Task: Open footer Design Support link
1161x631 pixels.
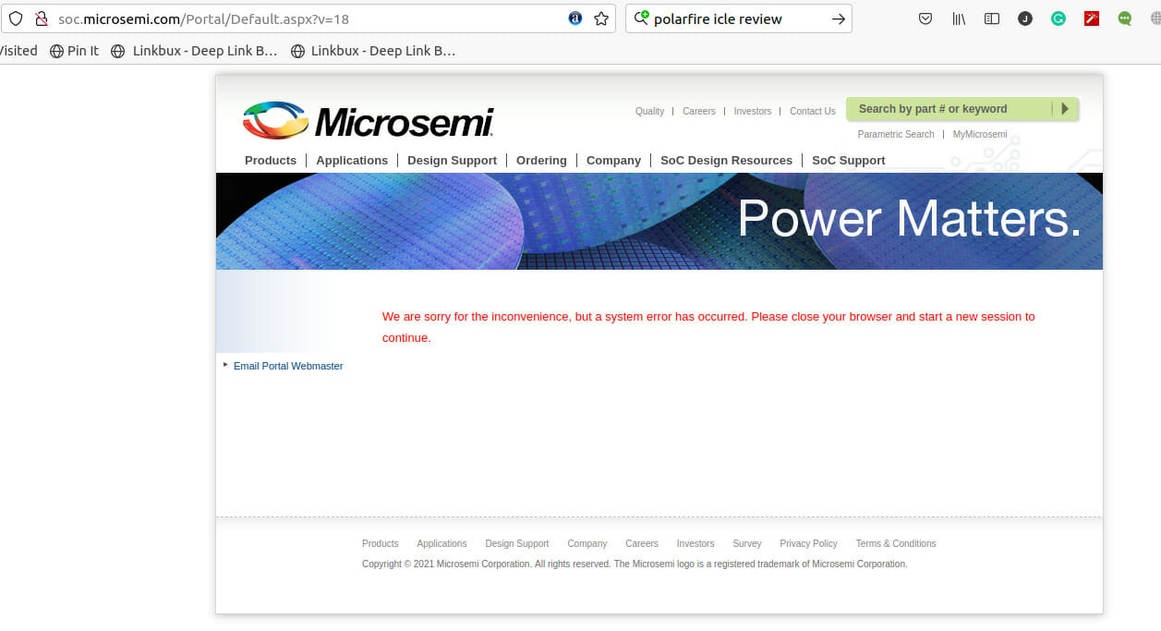Action: click(517, 543)
